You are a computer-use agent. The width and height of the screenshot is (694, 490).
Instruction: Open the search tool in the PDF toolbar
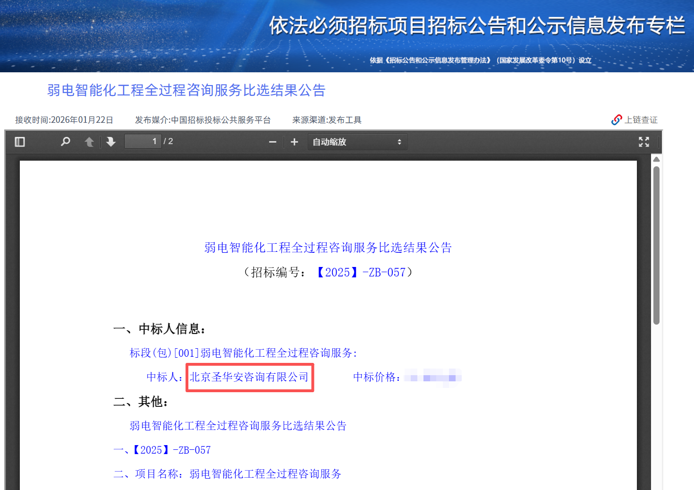click(66, 141)
